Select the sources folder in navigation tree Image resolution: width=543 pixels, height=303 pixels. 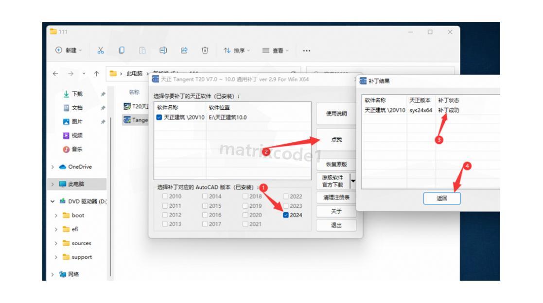[x=81, y=243]
